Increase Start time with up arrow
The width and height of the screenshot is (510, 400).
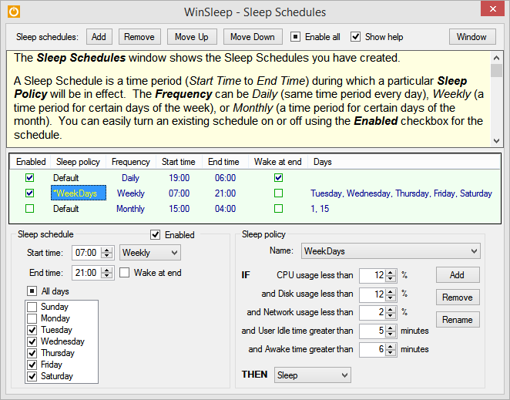[x=107, y=250]
